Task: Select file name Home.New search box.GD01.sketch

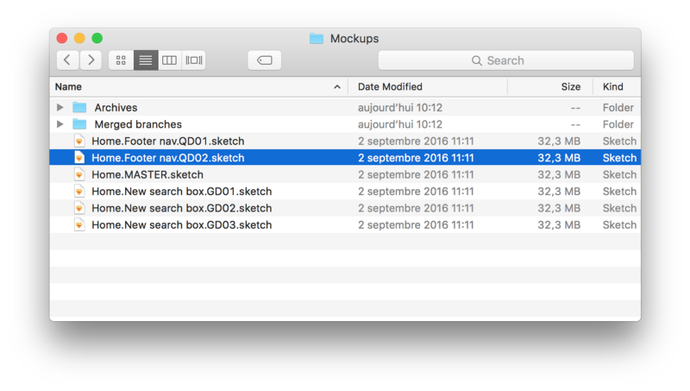Action: [x=182, y=191]
